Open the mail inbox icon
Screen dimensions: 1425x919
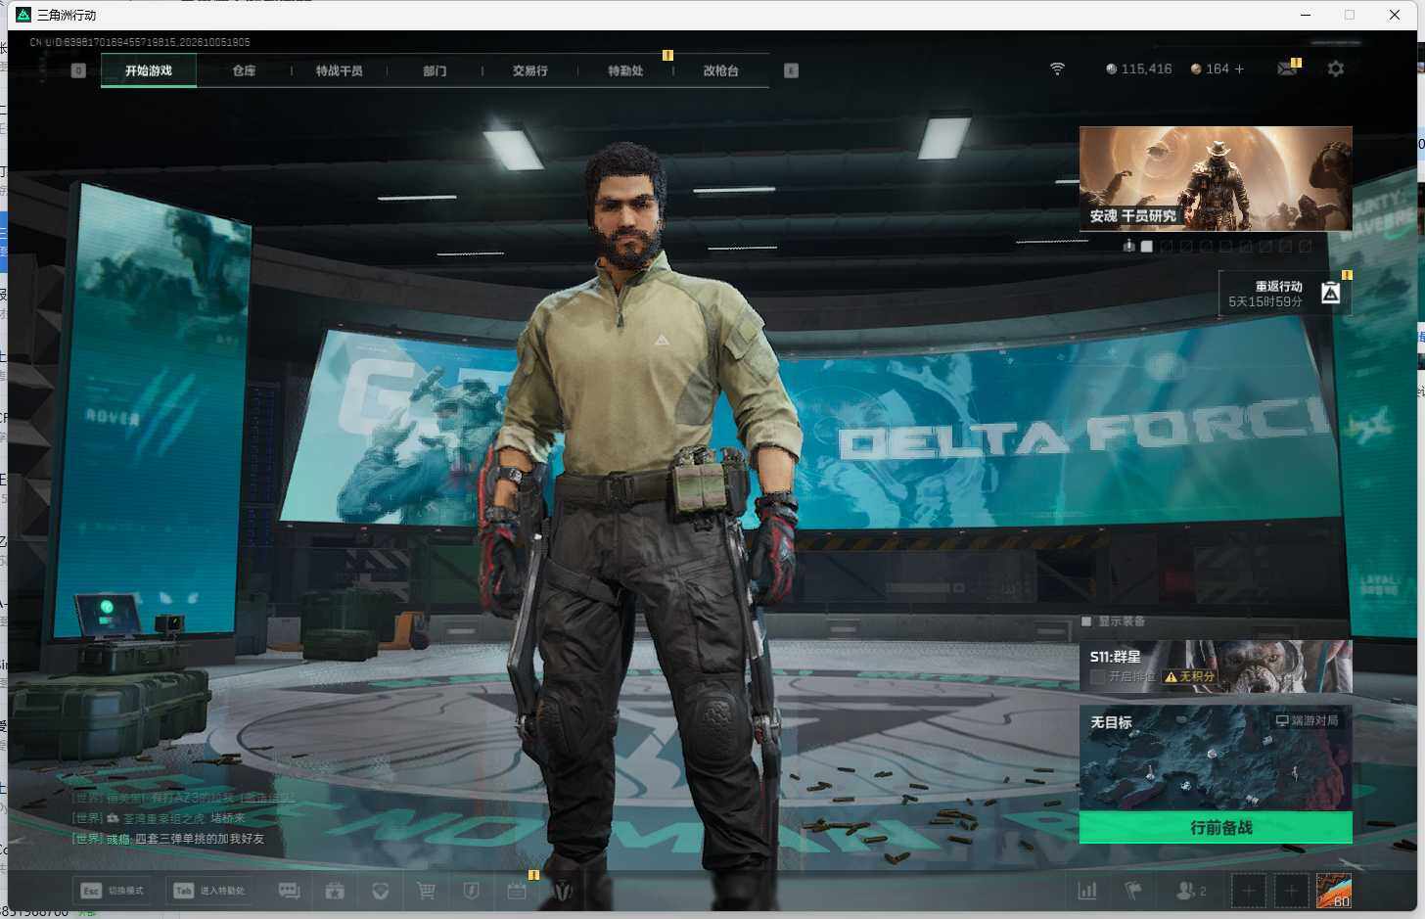pyautogui.click(x=1287, y=69)
